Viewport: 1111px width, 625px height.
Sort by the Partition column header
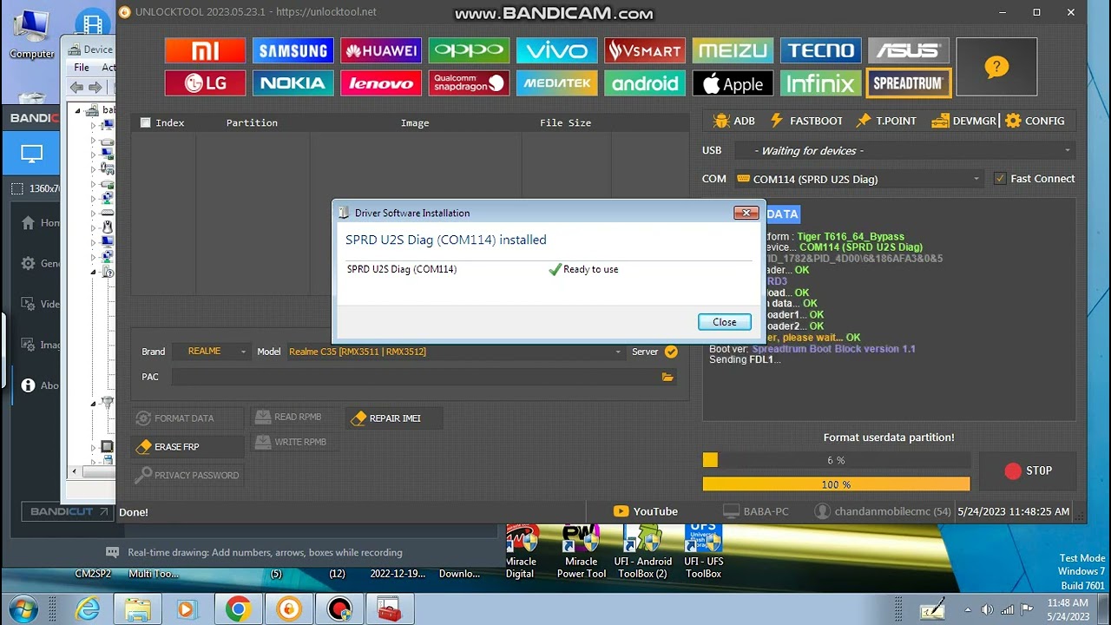pos(252,122)
